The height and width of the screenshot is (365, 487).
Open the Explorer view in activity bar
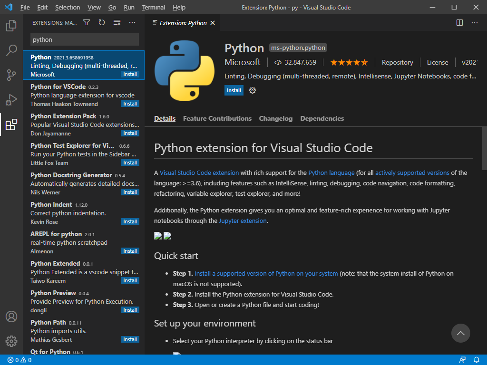11,26
